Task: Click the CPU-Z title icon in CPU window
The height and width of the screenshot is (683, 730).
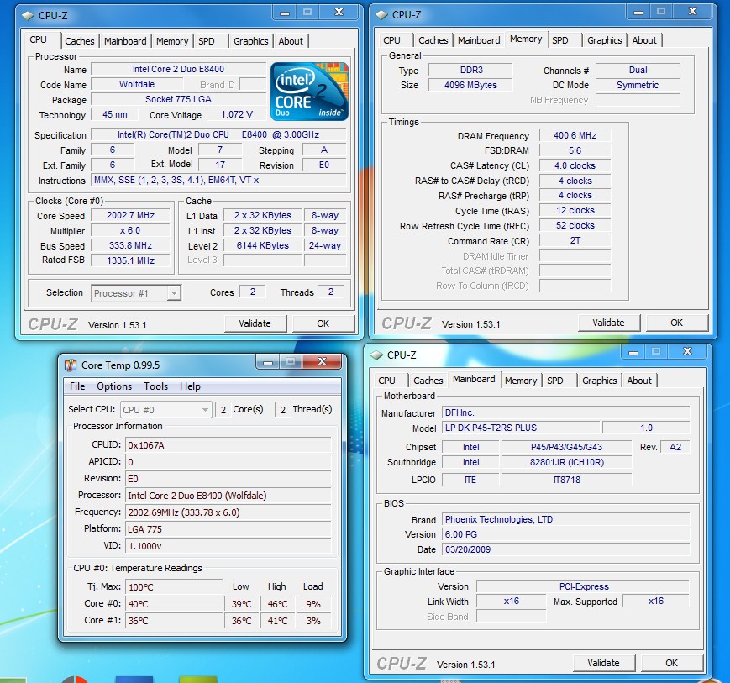Action: tap(28, 16)
